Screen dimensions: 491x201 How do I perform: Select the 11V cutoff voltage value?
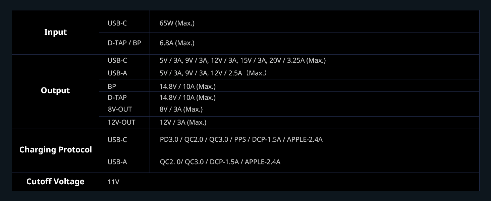tap(113, 182)
